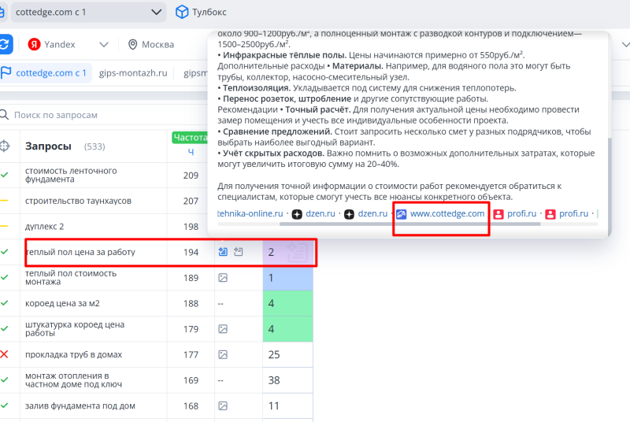
Task: Click check status for штукатурка короед цена работы
Action: click(4, 328)
